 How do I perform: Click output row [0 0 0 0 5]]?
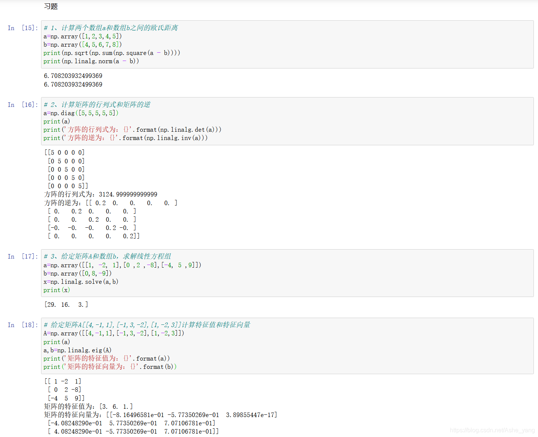coord(68,186)
